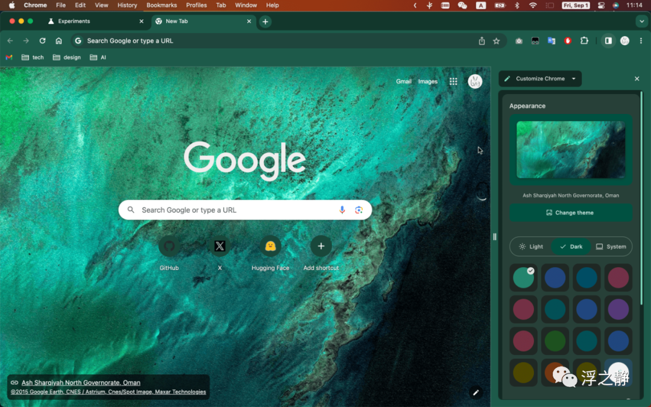Screen dimensions: 651x407
Task: Toggle the side panel button in toolbar
Action: pyautogui.click(x=608, y=41)
